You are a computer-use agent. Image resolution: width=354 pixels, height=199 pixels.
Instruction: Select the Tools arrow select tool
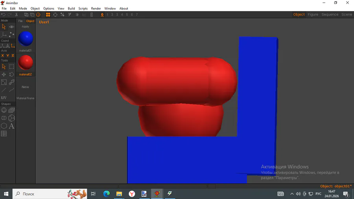[x=4, y=66]
